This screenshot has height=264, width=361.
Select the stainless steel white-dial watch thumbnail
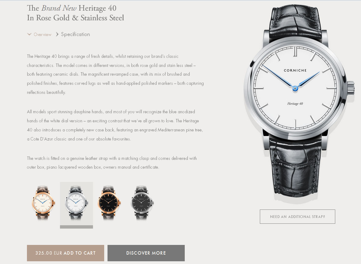point(76,203)
